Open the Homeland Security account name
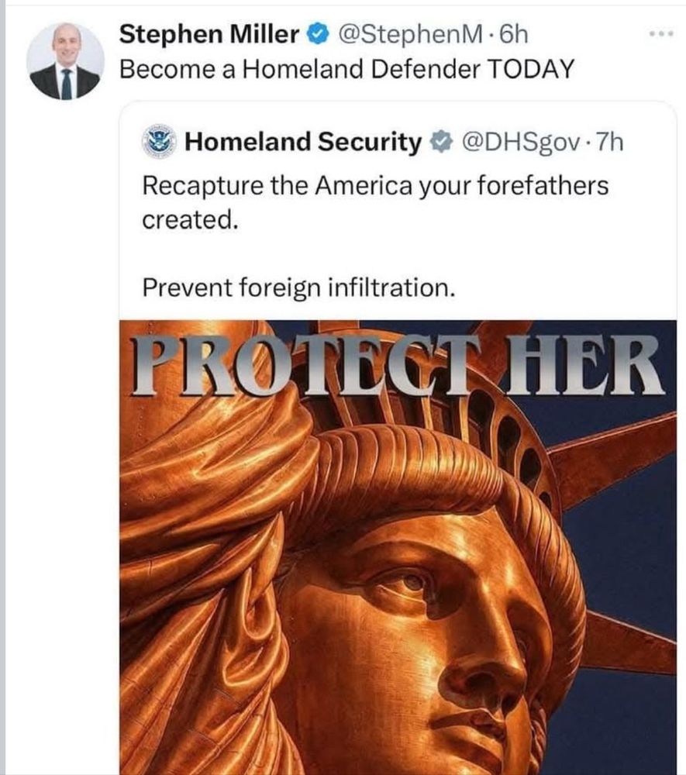 click(303, 142)
